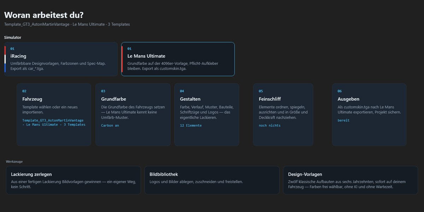This screenshot has height=212, width=424.
Task: Click the 'Werkzeuge' section label
Action: pyautogui.click(x=14, y=161)
